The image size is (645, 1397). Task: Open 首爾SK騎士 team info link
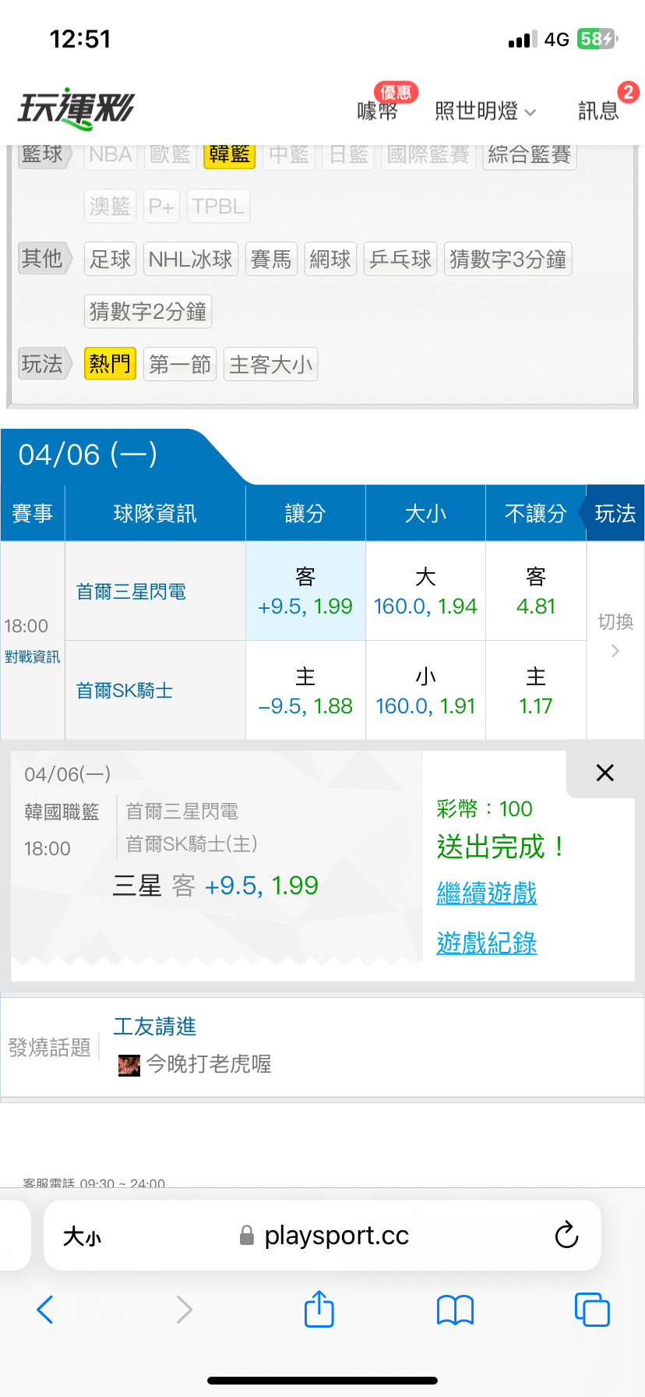[x=125, y=691]
